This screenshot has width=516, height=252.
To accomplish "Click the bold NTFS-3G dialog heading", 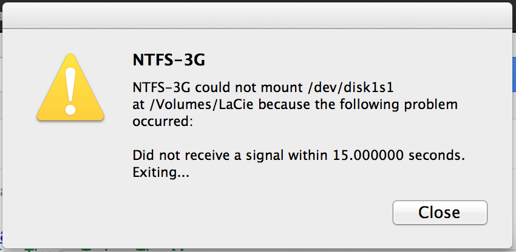I will coord(169,60).
